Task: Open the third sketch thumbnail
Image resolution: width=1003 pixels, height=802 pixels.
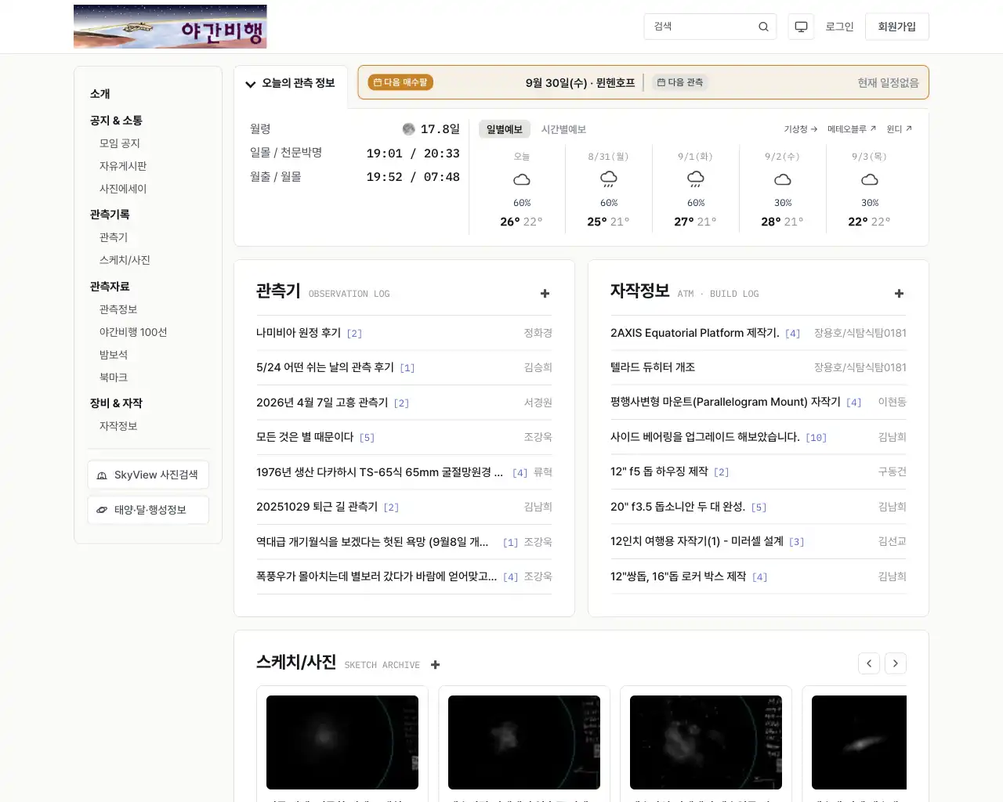Action: [706, 742]
